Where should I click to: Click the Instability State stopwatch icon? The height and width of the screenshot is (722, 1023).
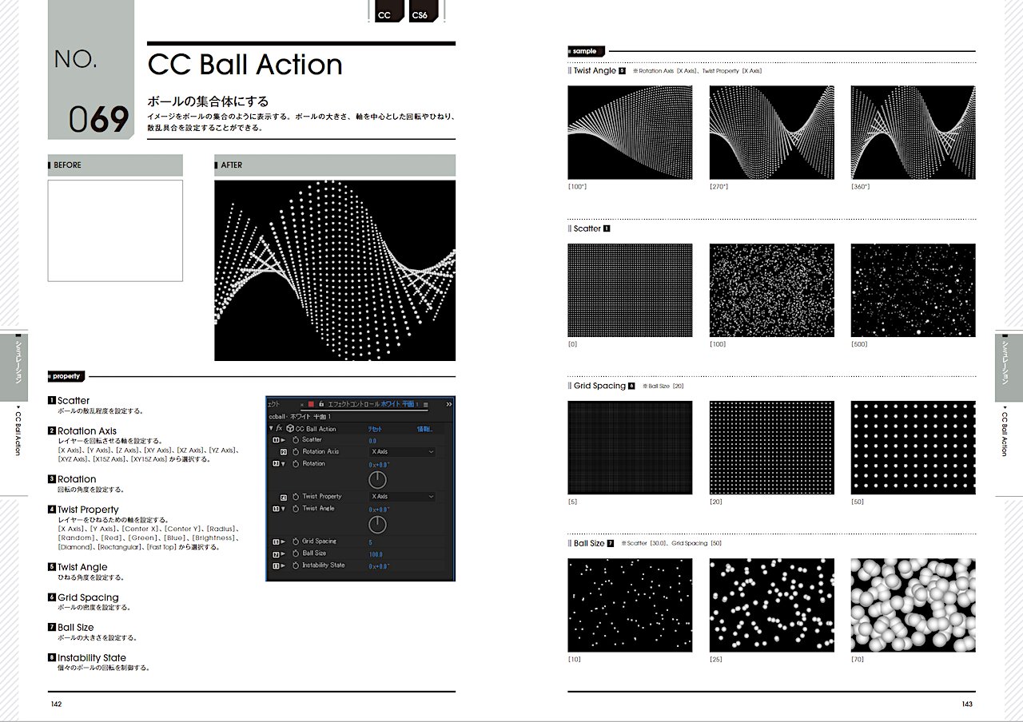295,565
